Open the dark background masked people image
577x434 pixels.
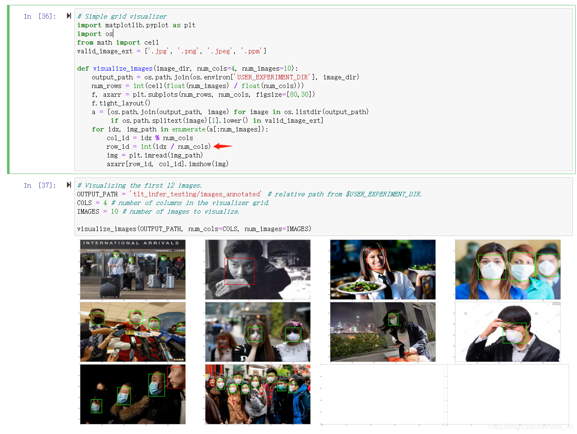(x=133, y=394)
